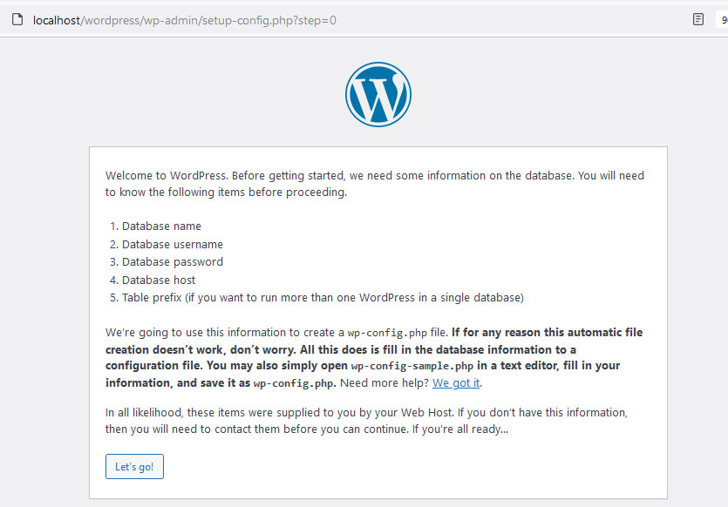This screenshot has width=728, height=507.
Task: Click the page document icon beside the URL
Action: point(17,19)
